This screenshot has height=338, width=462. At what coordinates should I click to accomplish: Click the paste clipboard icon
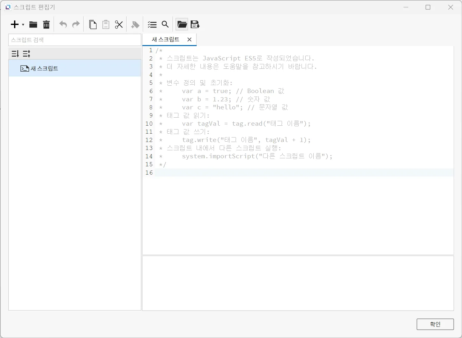[x=106, y=25]
